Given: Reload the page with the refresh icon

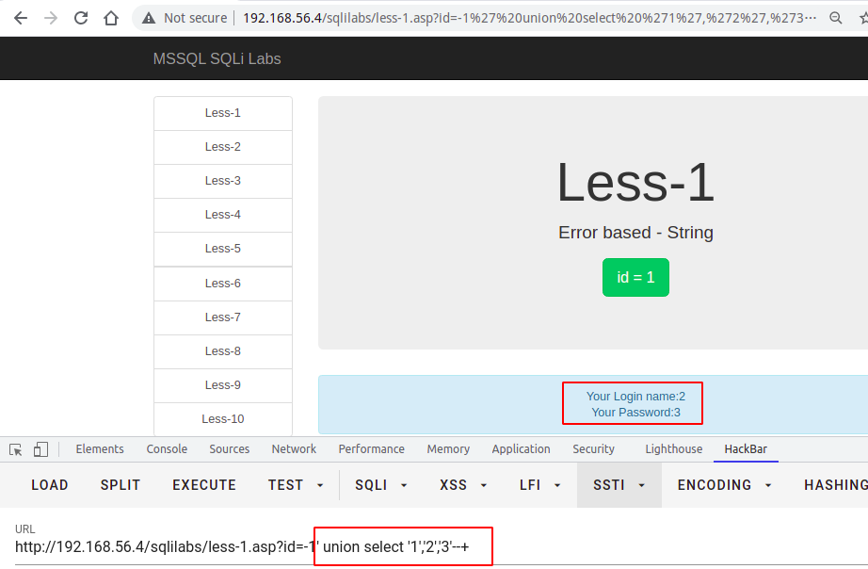Looking at the screenshot, I should point(81,18).
